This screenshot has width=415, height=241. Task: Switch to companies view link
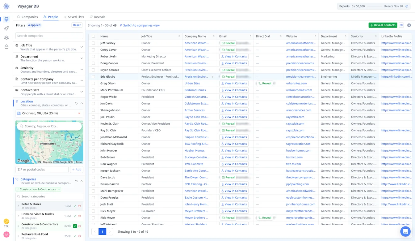(140, 25)
